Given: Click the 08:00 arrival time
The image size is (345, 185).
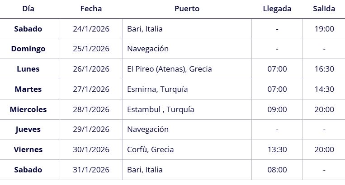Looking at the screenshot, I should coord(277,170).
